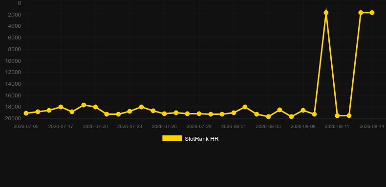Select the 0 label on the y-axis
Screen dimensions: 386x187
point(20,3)
